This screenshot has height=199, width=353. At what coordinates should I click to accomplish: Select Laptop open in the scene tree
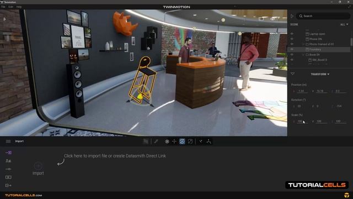point(317,34)
